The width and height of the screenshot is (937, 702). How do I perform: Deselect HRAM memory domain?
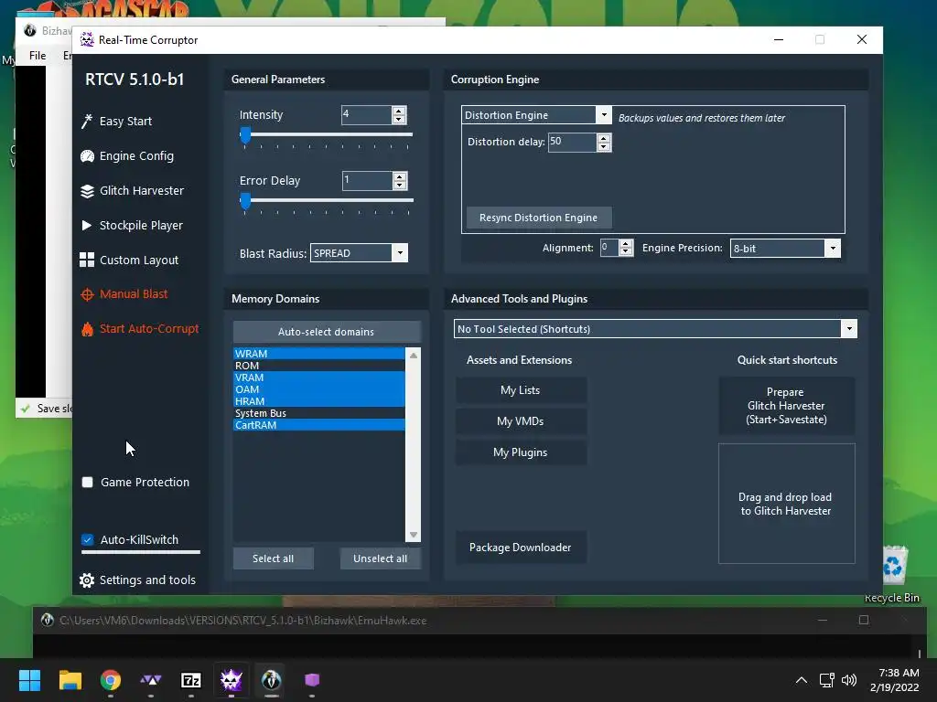pyautogui.click(x=319, y=401)
